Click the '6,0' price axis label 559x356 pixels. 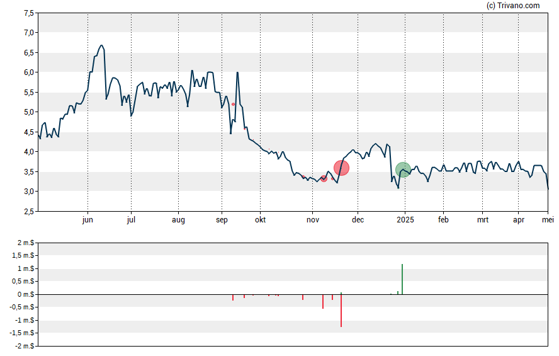point(29,72)
